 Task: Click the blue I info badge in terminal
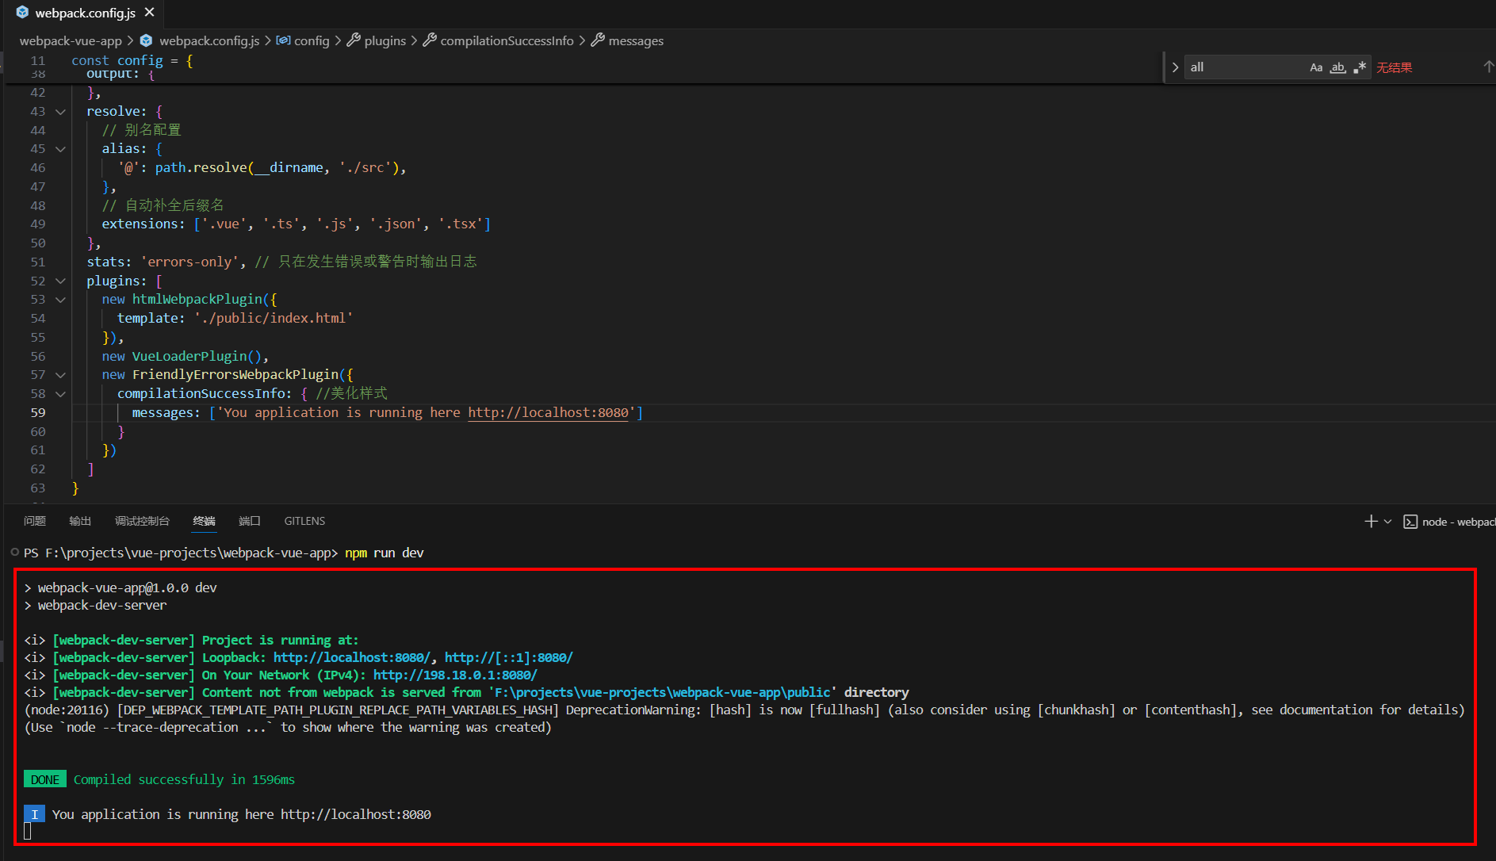(34, 815)
